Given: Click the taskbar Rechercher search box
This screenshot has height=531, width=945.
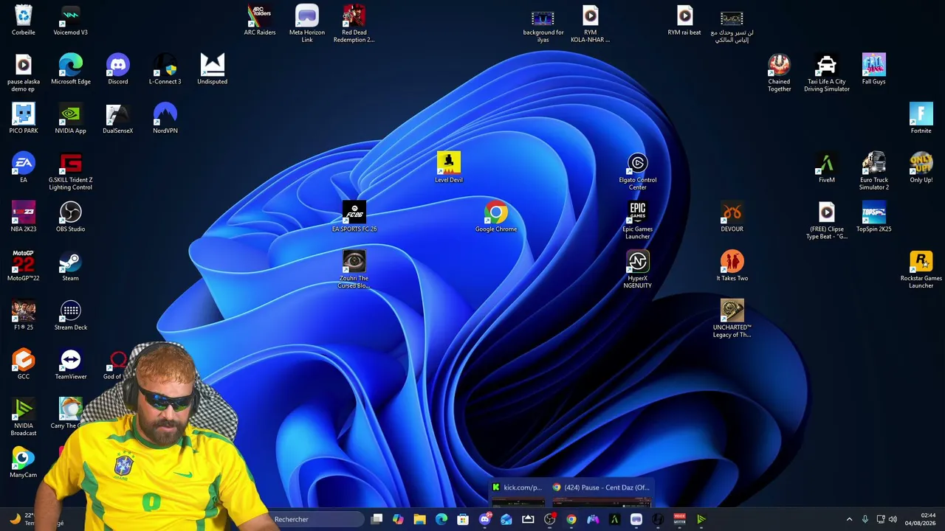Looking at the screenshot, I should [316, 519].
